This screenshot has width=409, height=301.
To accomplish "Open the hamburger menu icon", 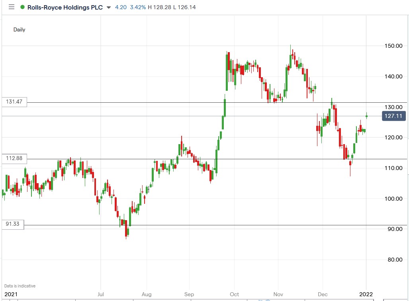I will [x=11, y=7].
